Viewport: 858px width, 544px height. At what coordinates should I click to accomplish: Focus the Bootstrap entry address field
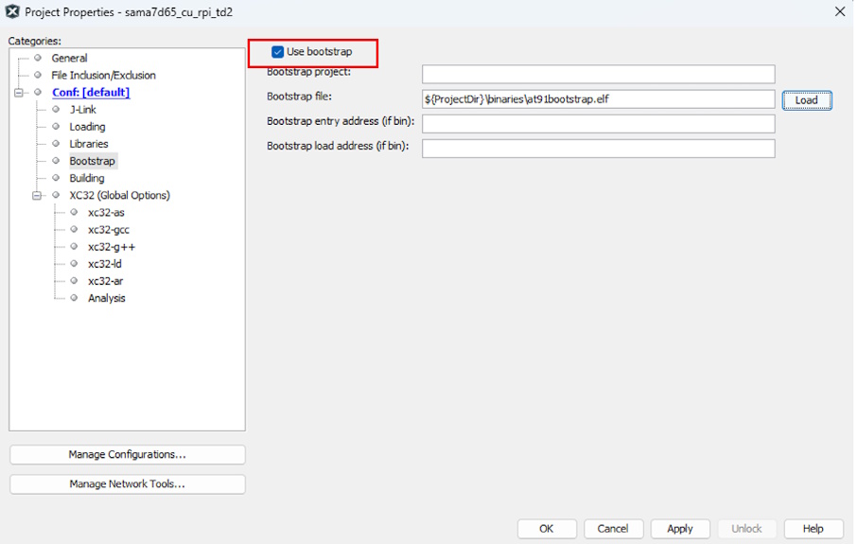(598, 124)
